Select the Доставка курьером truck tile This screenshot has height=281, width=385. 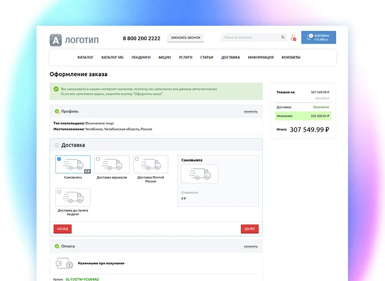(112, 164)
